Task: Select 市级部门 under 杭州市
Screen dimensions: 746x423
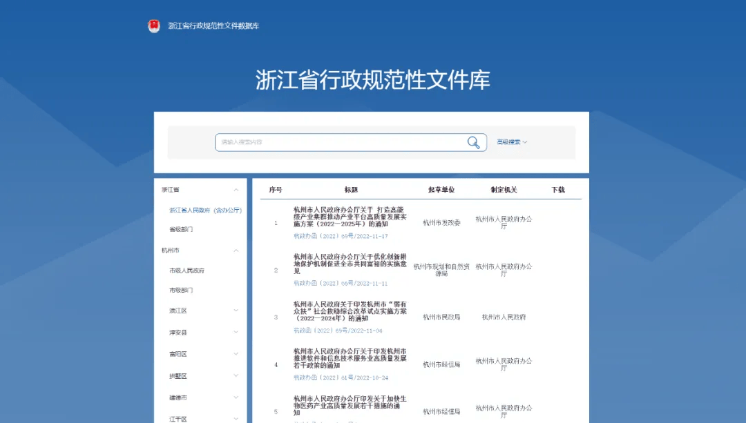Action: tap(181, 291)
